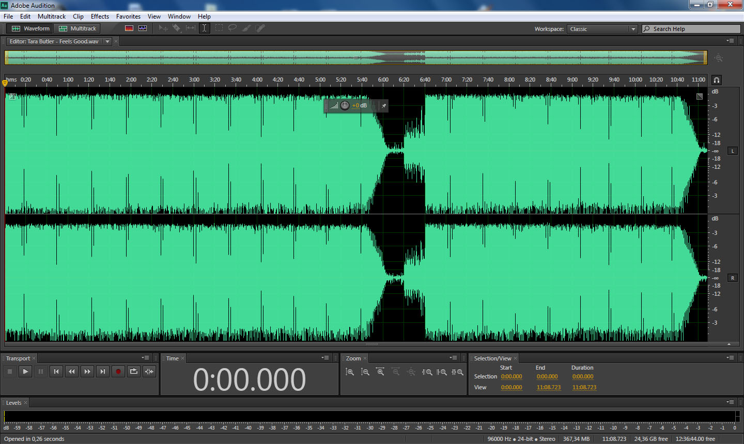Image resolution: width=744 pixels, height=444 pixels.
Task: Start recording with the red Record button
Action: pyautogui.click(x=118, y=371)
